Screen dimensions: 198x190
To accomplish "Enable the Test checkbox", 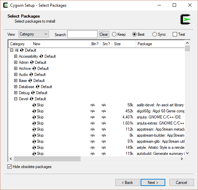I will click(175, 34).
